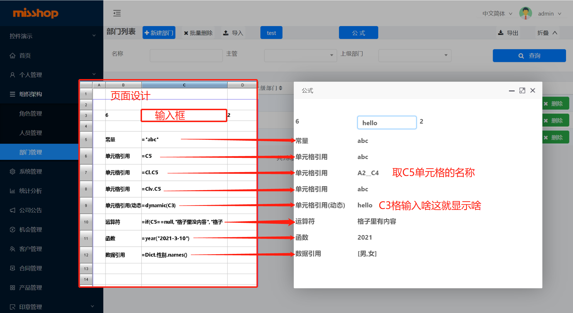Click the 批量删除 button

(198, 33)
